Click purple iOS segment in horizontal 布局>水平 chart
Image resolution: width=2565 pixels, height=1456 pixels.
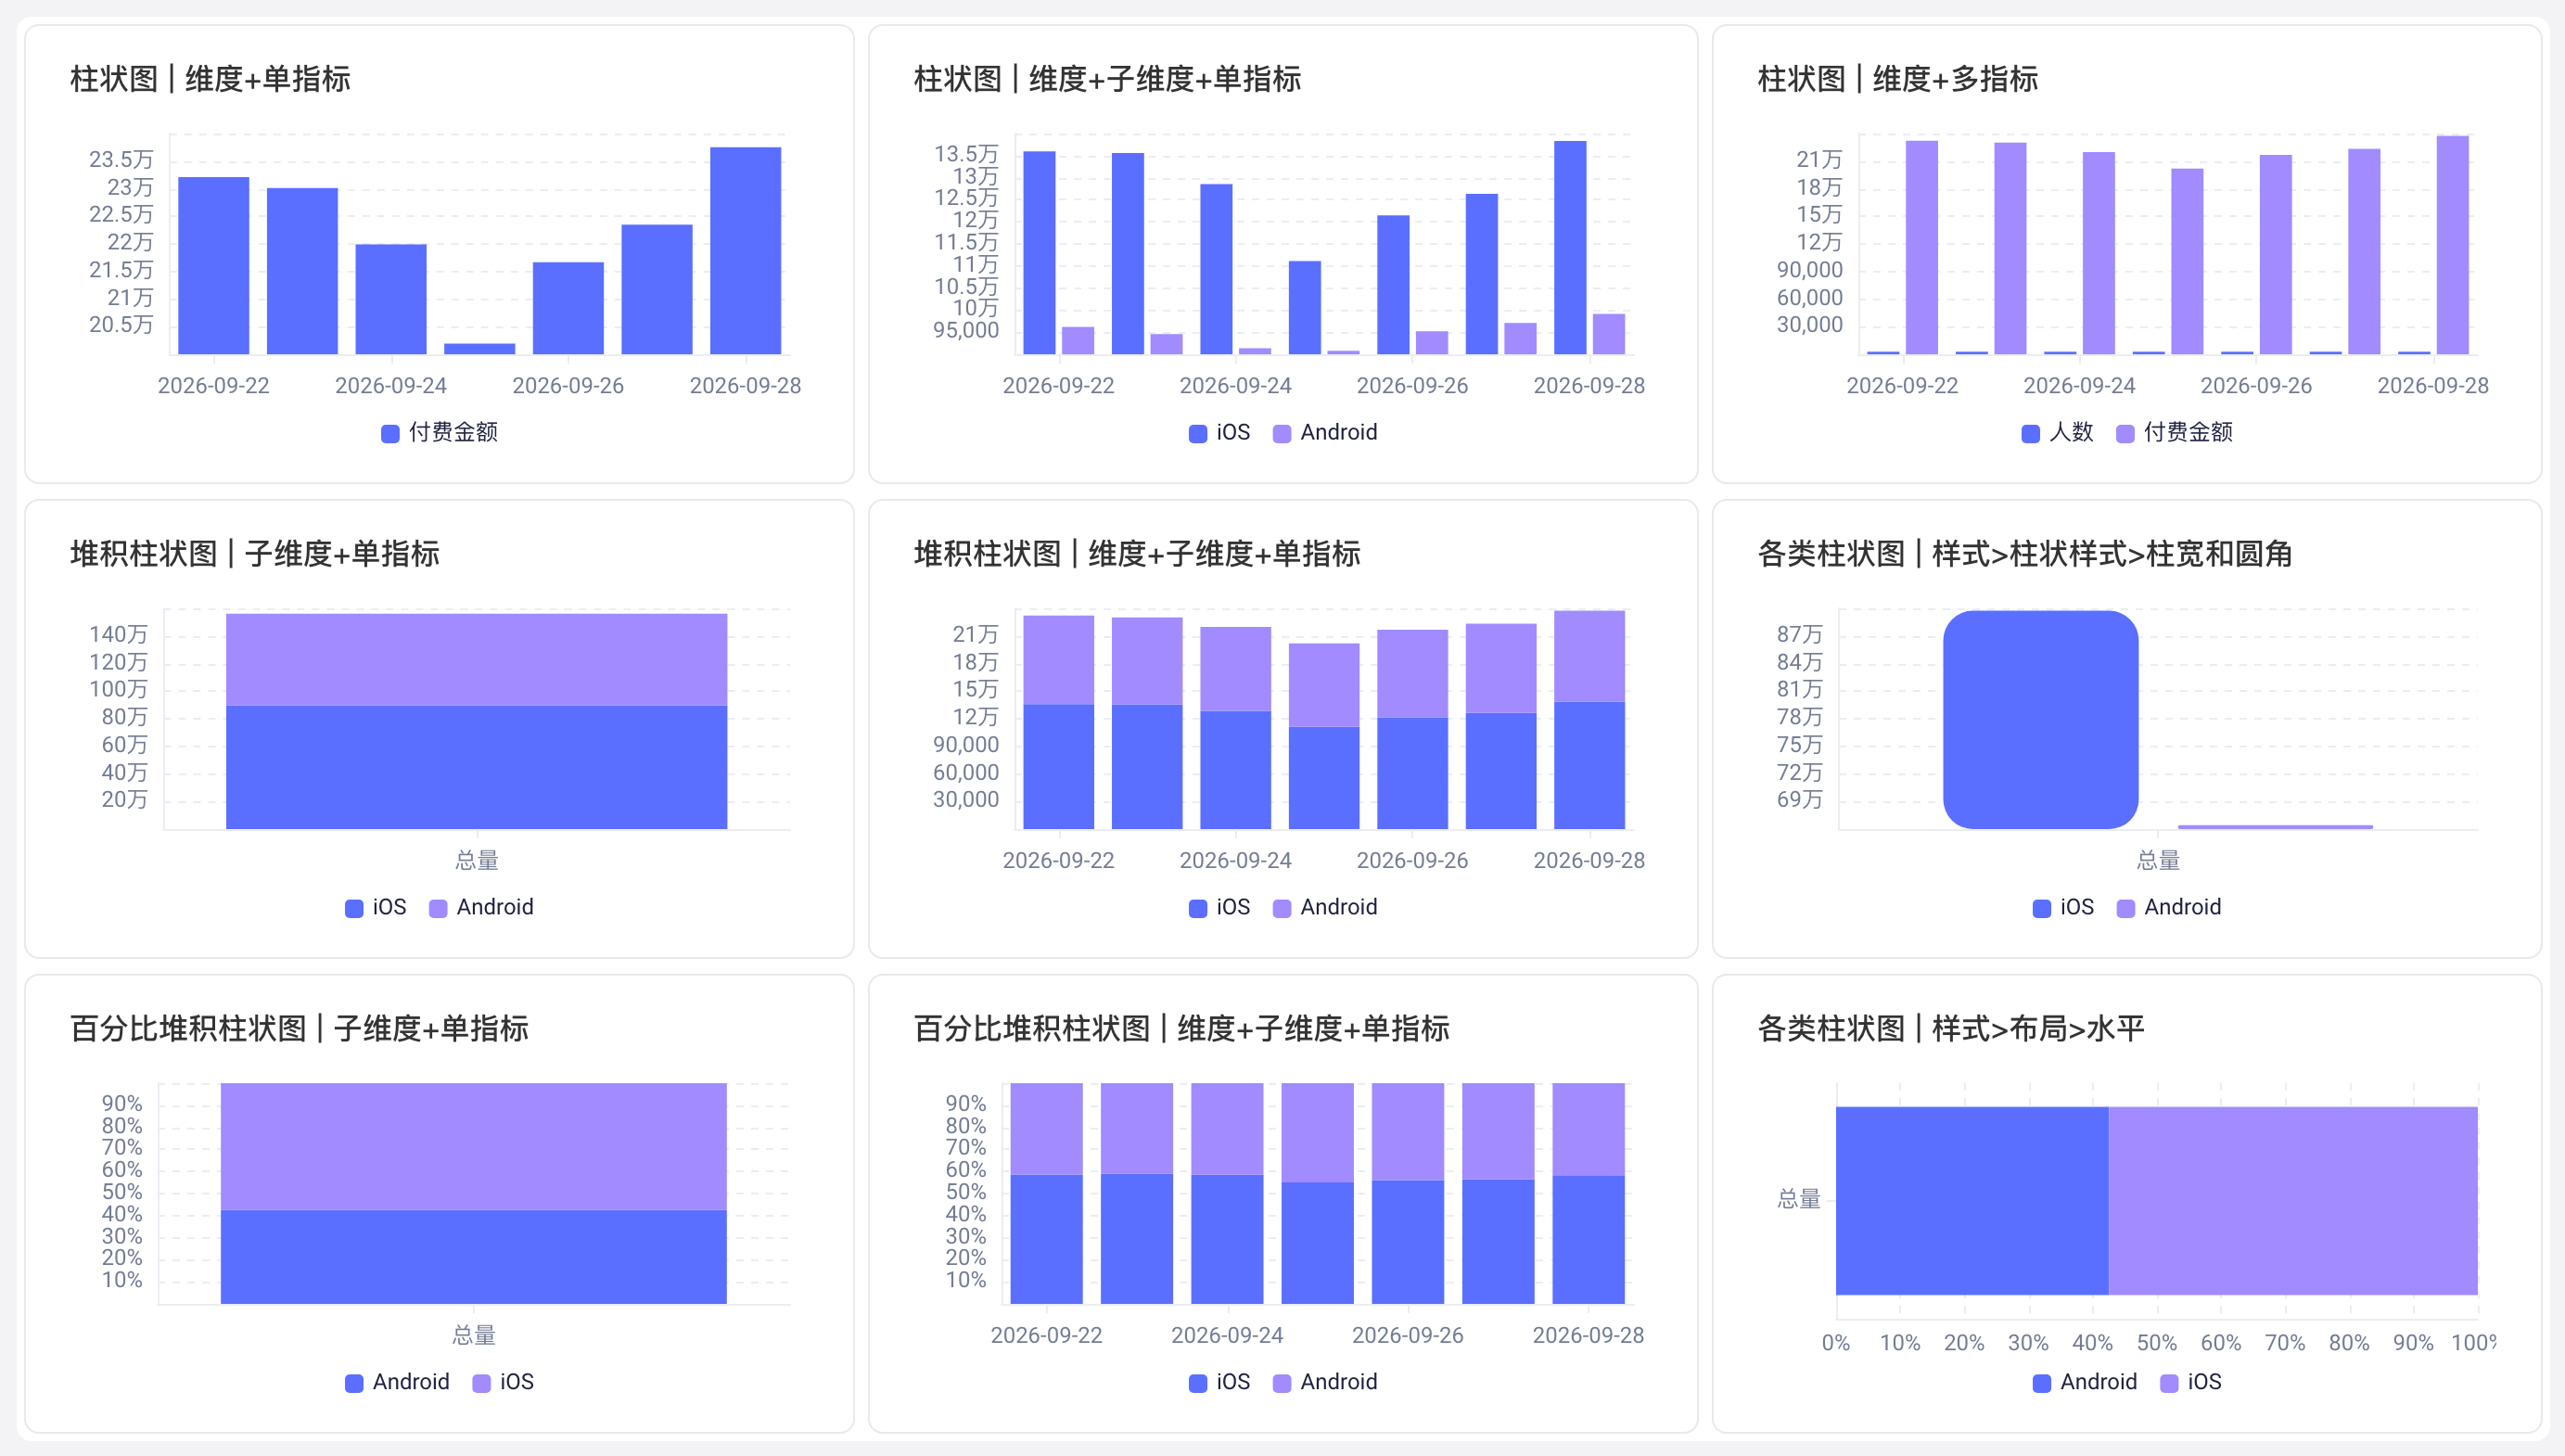coord(2293,1200)
